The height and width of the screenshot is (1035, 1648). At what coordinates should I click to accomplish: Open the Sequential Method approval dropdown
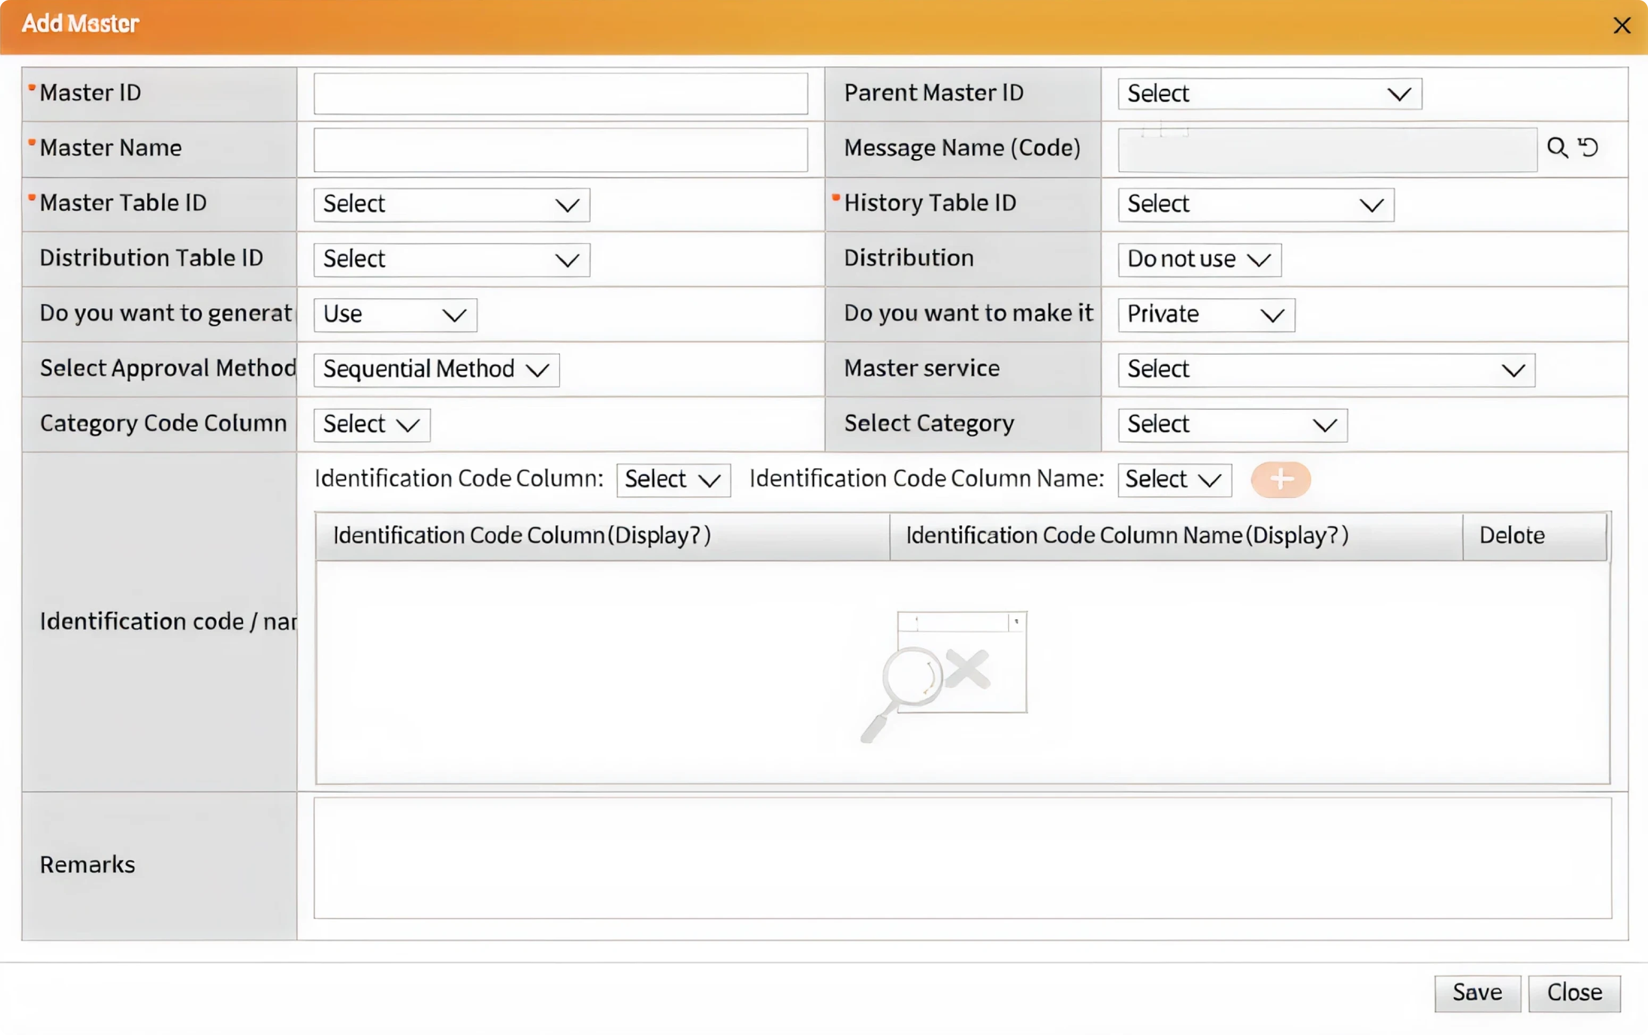tap(436, 369)
